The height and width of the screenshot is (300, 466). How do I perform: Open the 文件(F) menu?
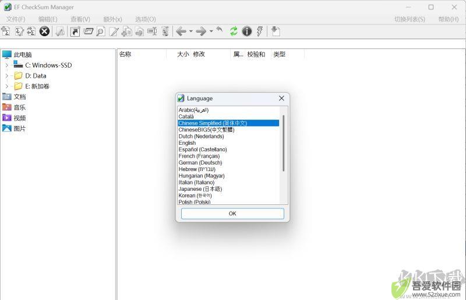click(16, 19)
